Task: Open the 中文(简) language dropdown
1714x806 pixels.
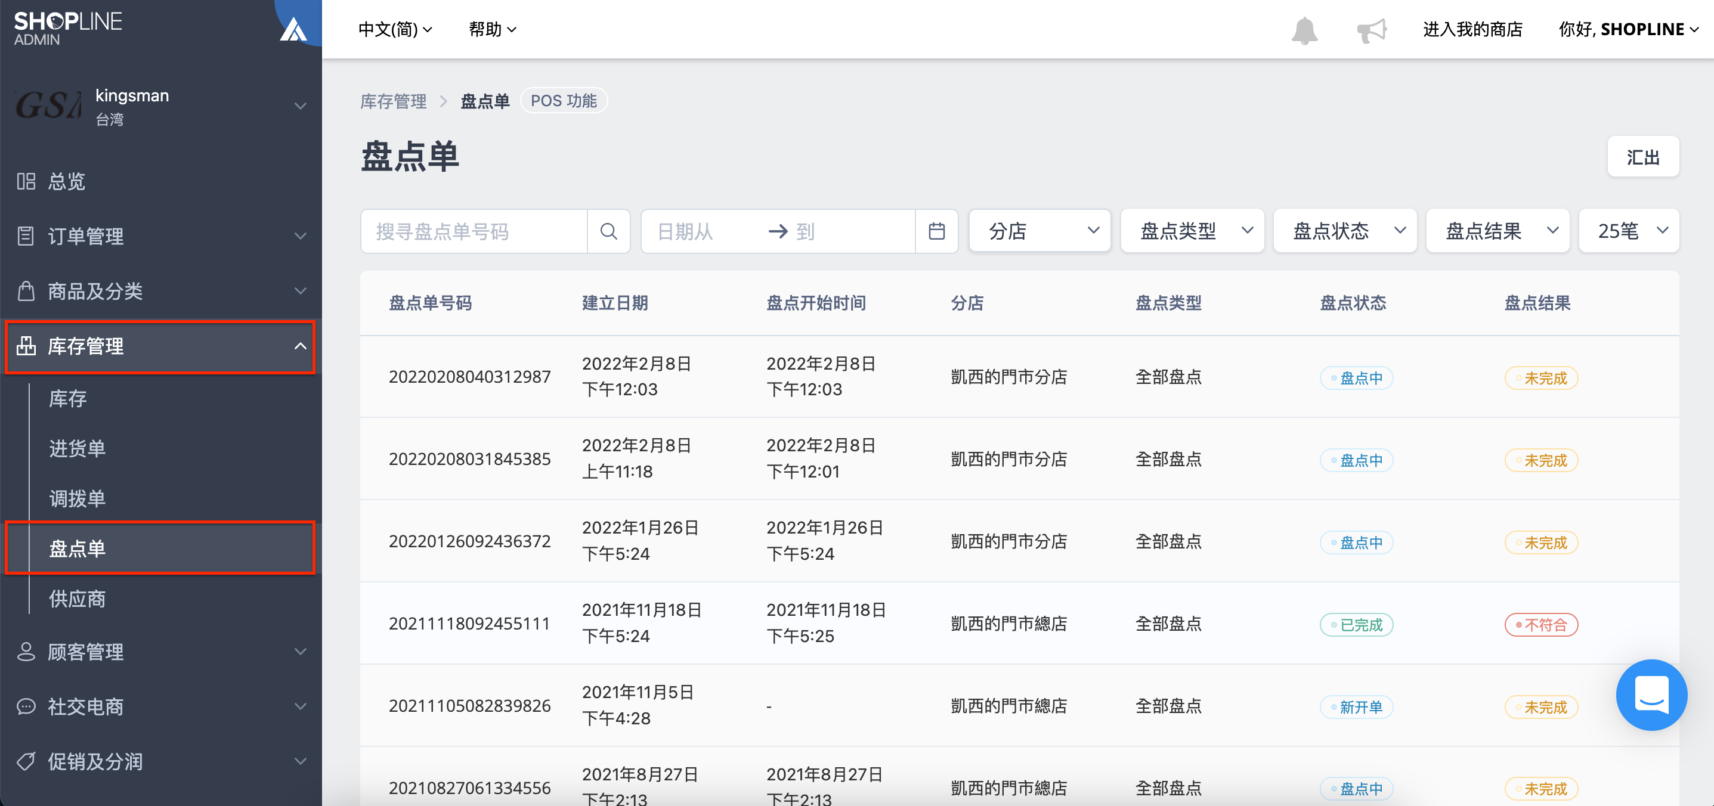Action: tap(395, 29)
